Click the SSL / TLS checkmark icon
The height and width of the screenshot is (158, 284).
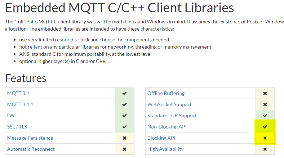124,127
